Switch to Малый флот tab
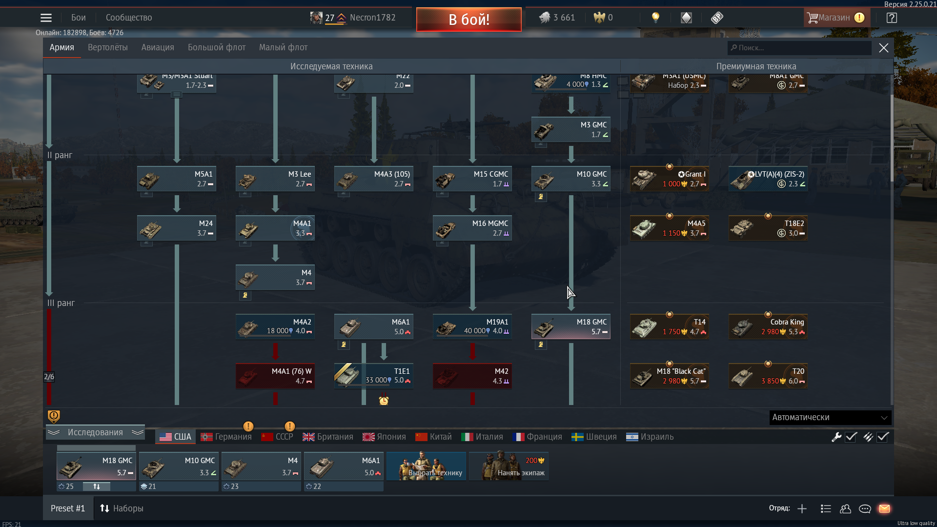The image size is (937, 527). point(283,48)
